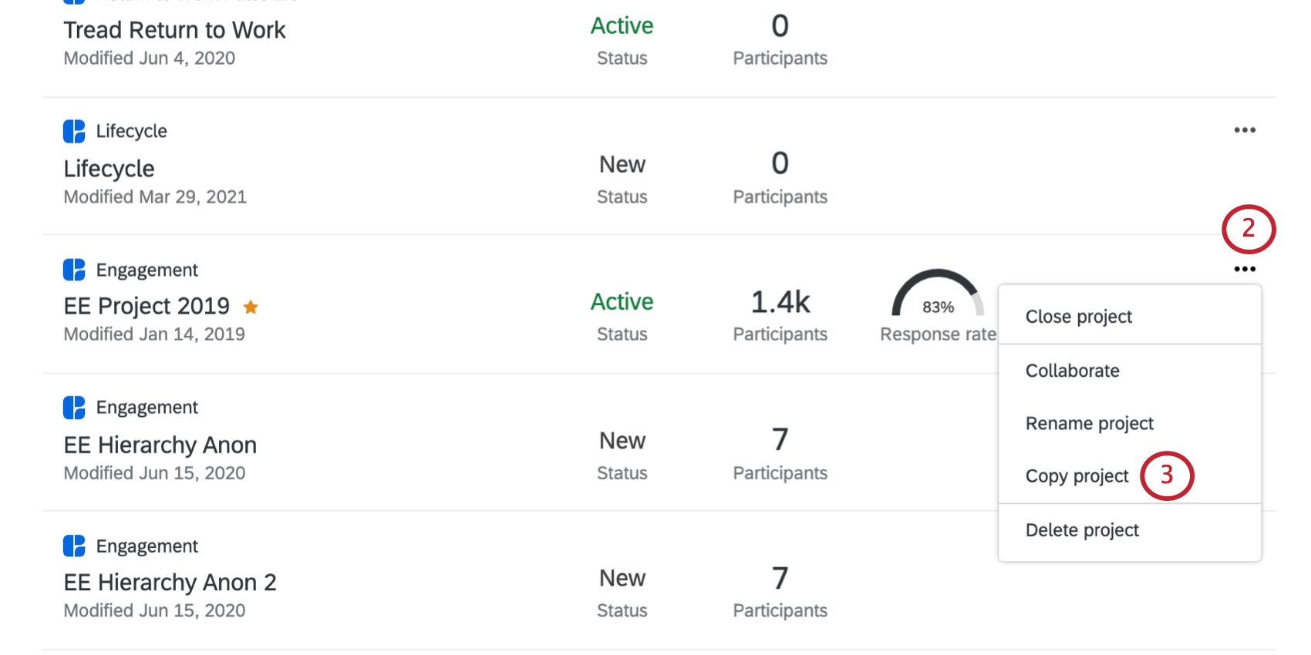Viewport: 1311px width, 655px height.
Task: Click the 83% response rate gauge
Action: pos(938,296)
